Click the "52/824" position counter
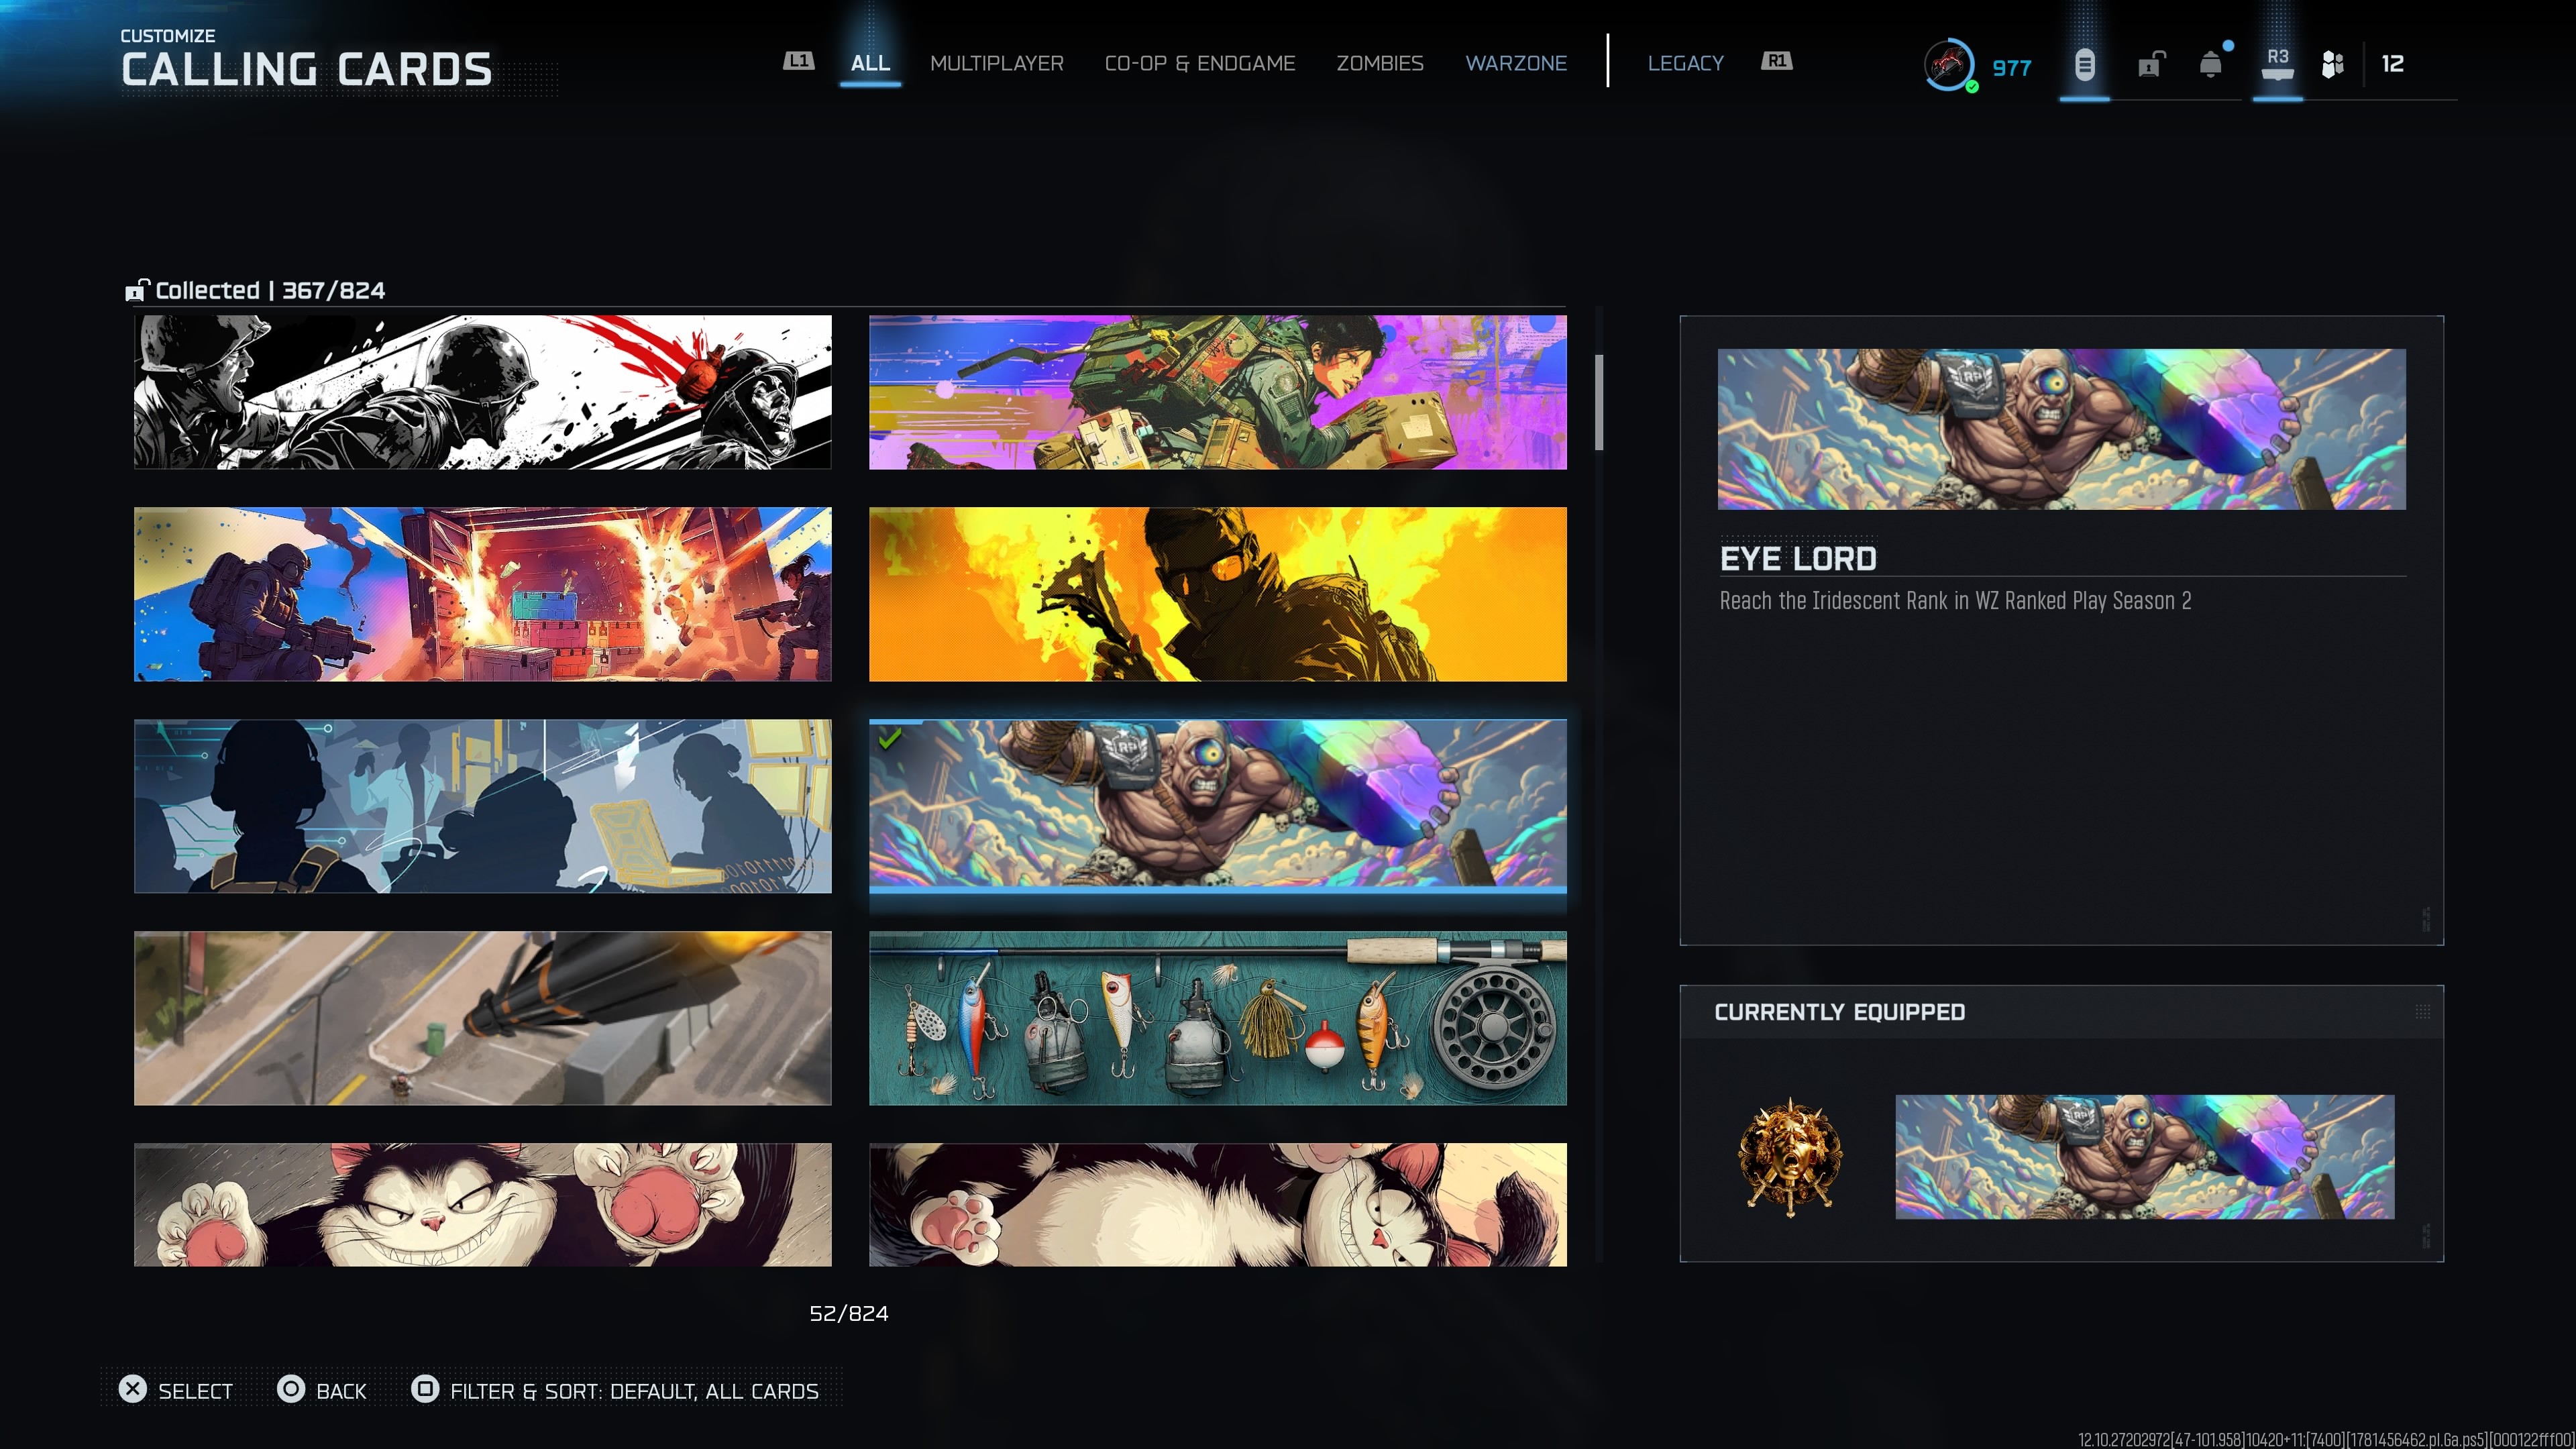The width and height of the screenshot is (2576, 1449). tap(848, 1313)
